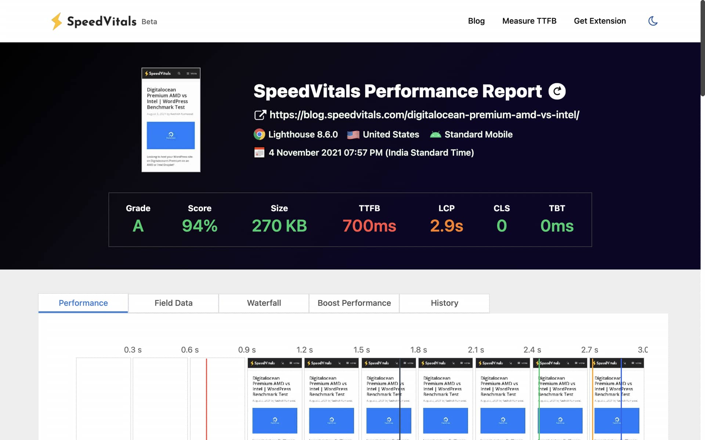Screen dimensions: 705x440
Task: Click the filmstrip frame at 2.1 s
Action: click(503, 399)
